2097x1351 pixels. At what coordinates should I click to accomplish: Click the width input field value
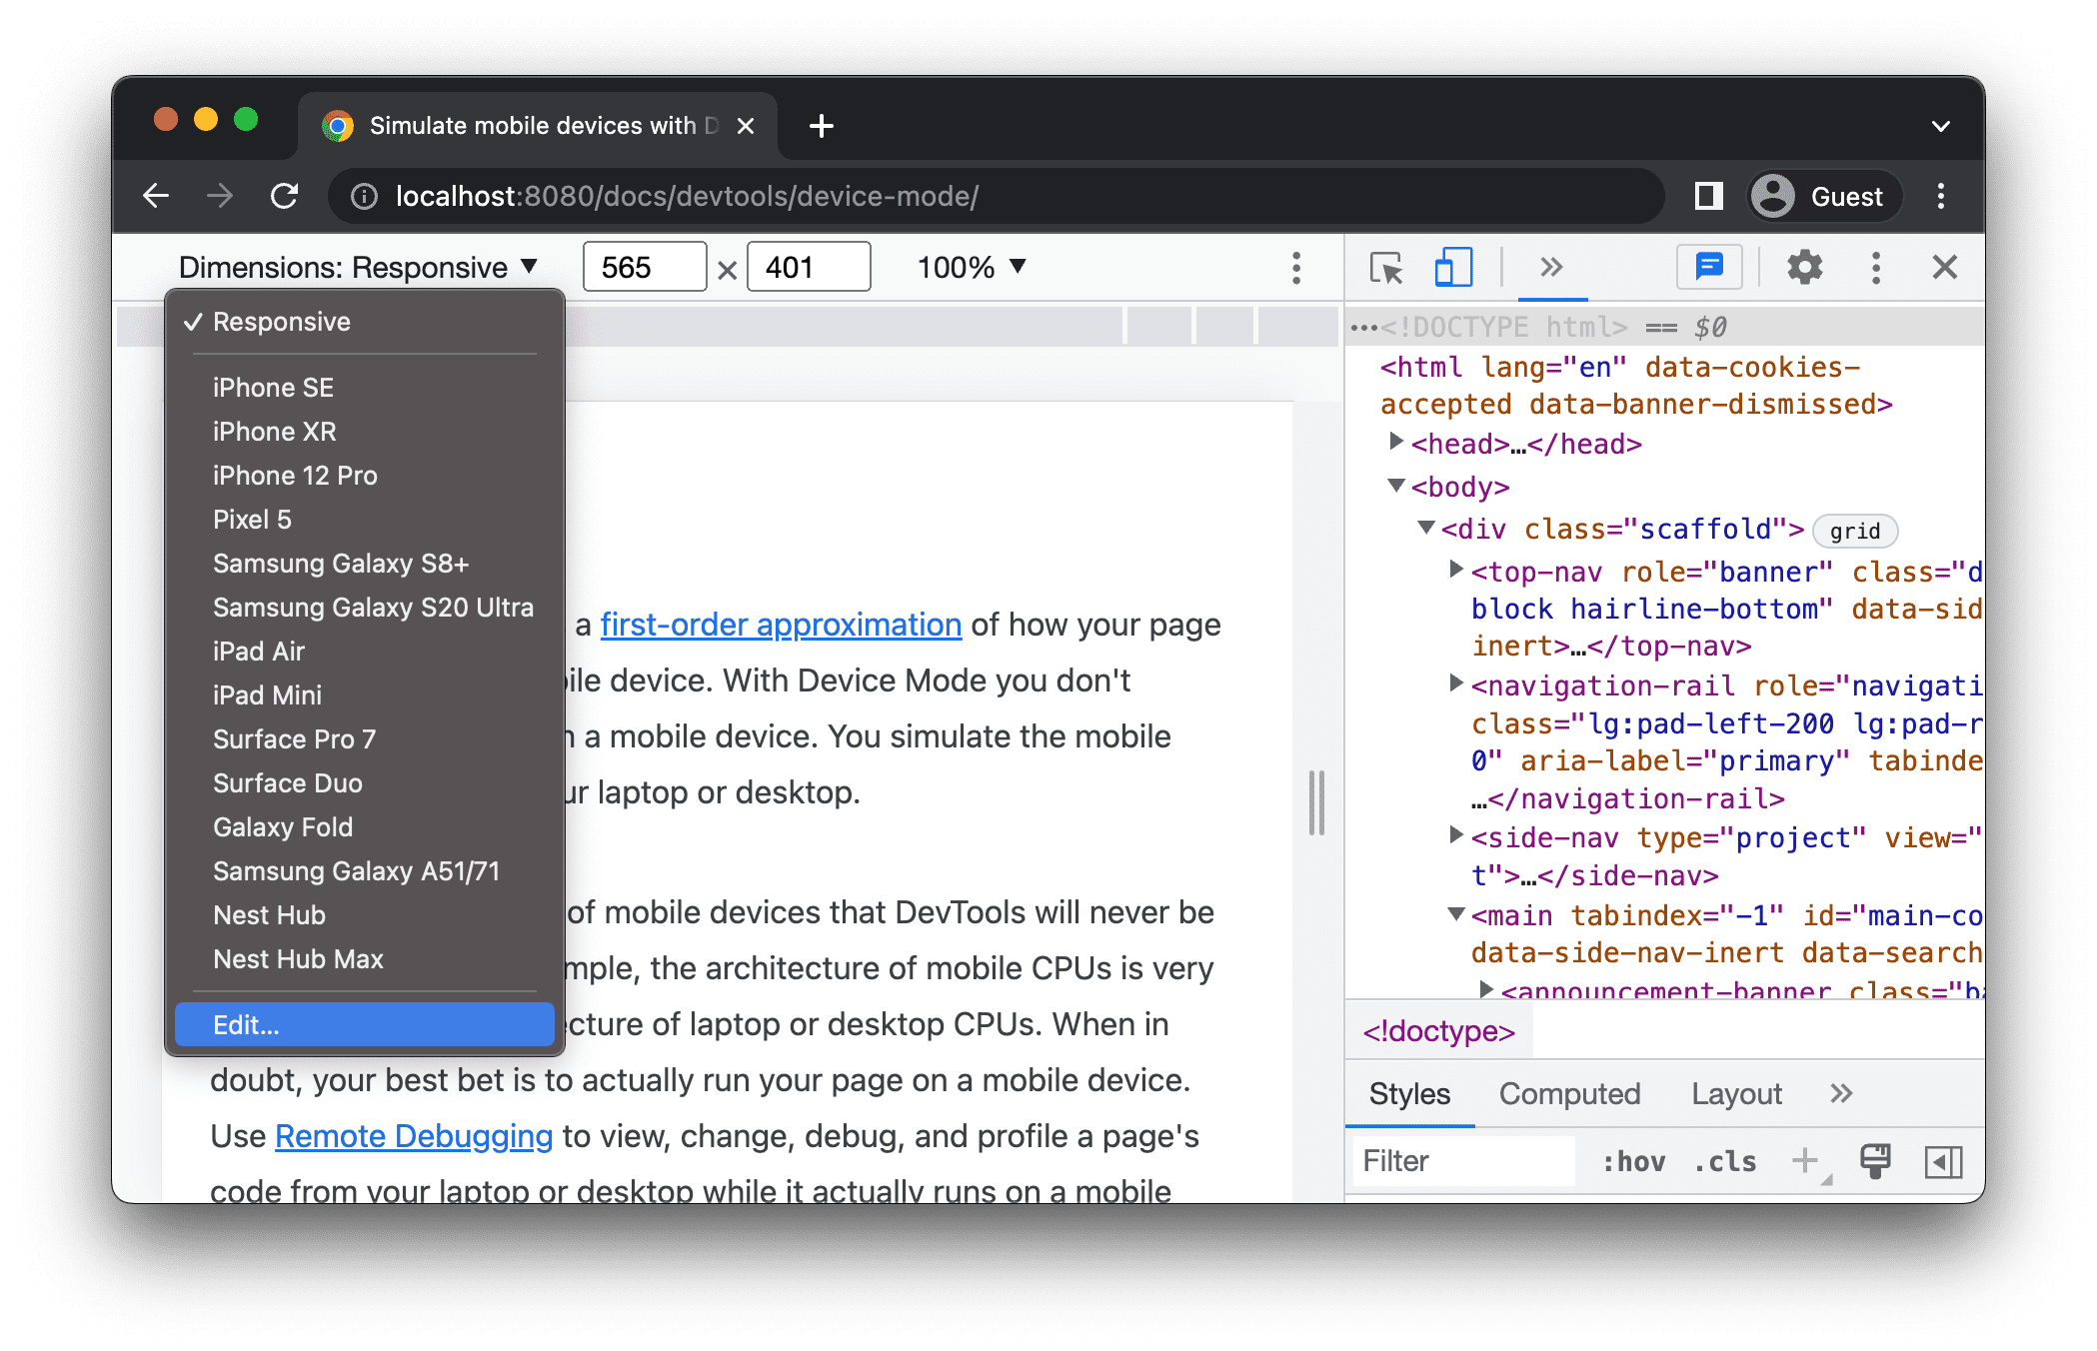click(633, 266)
